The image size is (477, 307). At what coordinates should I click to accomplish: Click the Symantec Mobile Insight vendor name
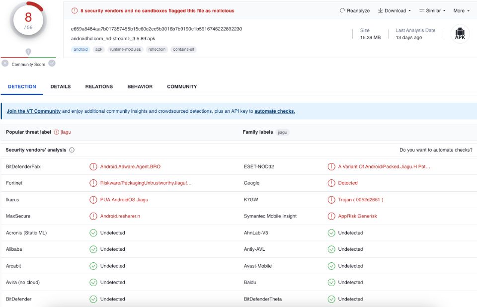tap(270, 216)
